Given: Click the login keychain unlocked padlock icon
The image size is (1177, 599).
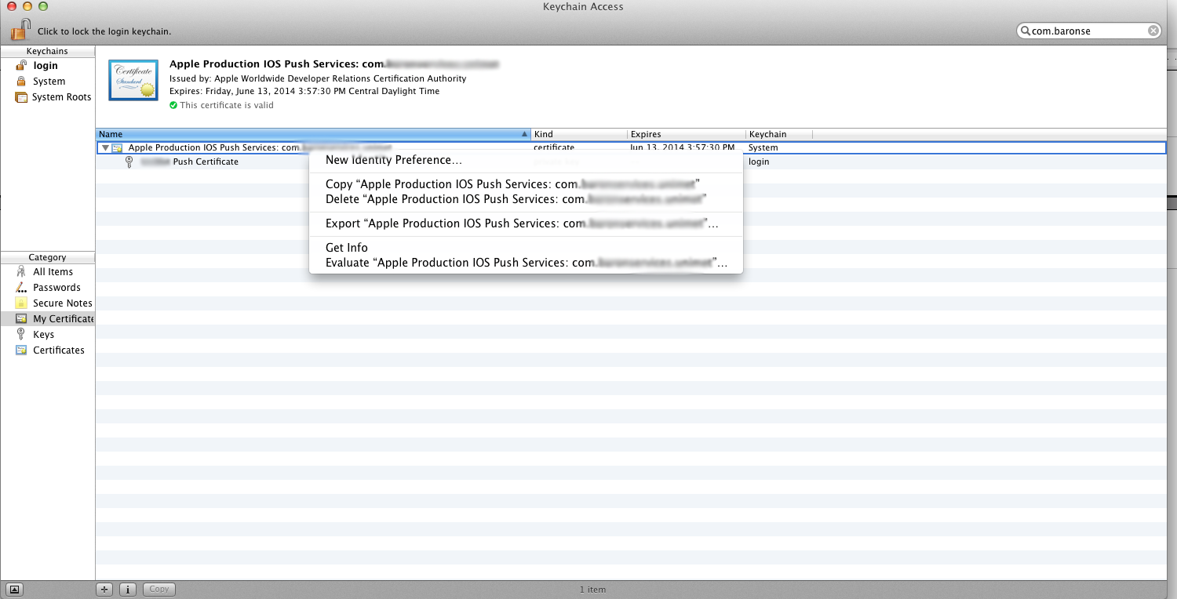Looking at the screenshot, I should click(x=21, y=66).
